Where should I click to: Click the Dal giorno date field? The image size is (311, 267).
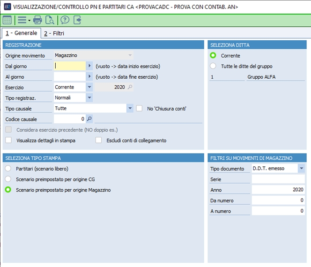click(70, 66)
